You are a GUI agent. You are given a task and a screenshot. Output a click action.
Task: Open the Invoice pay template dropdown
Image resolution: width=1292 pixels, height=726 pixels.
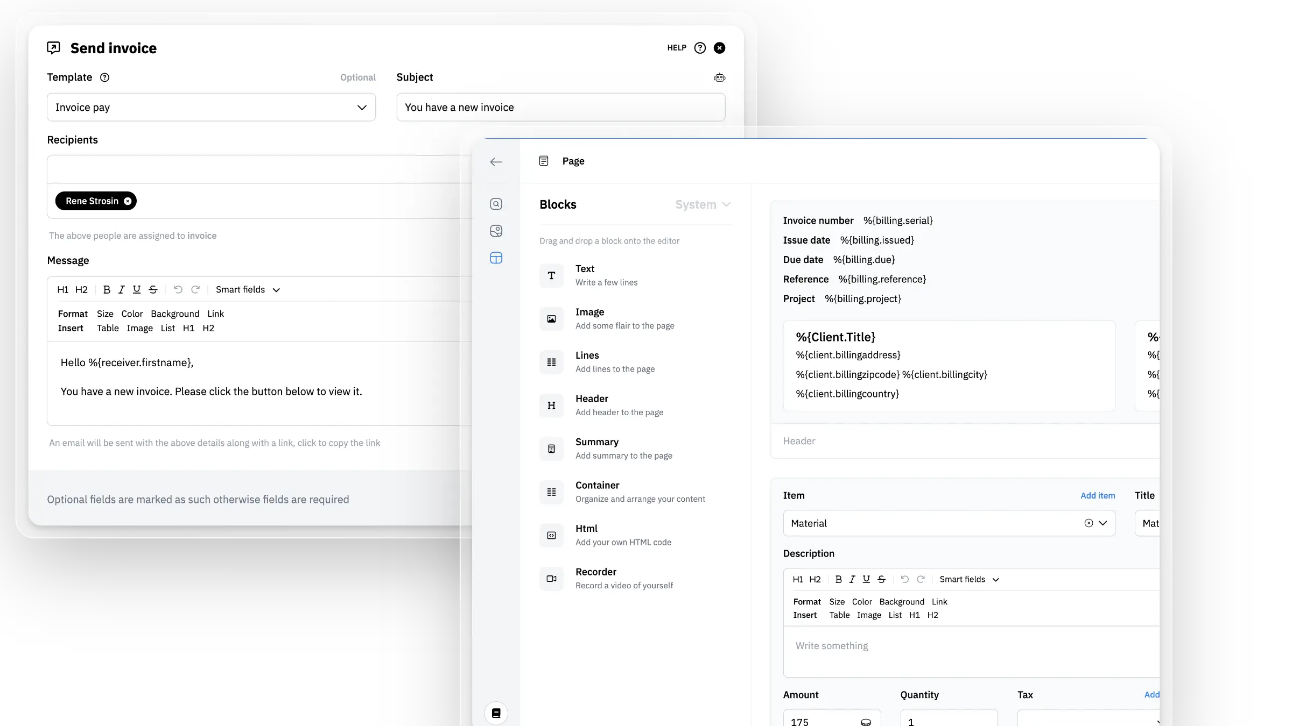click(x=211, y=108)
